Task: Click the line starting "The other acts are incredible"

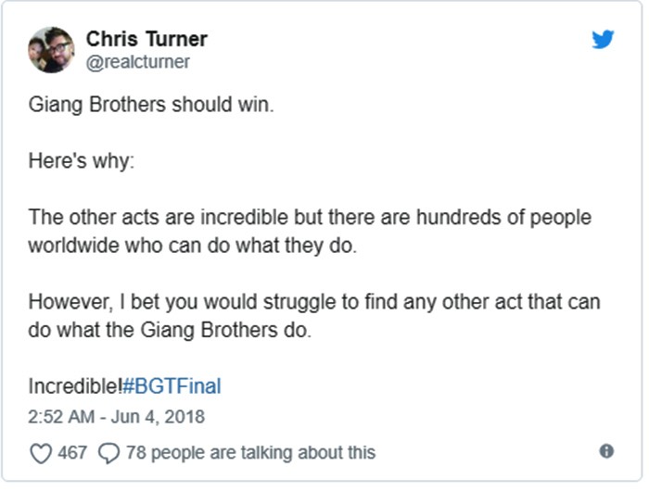Action: pyautogui.click(x=310, y=218)
